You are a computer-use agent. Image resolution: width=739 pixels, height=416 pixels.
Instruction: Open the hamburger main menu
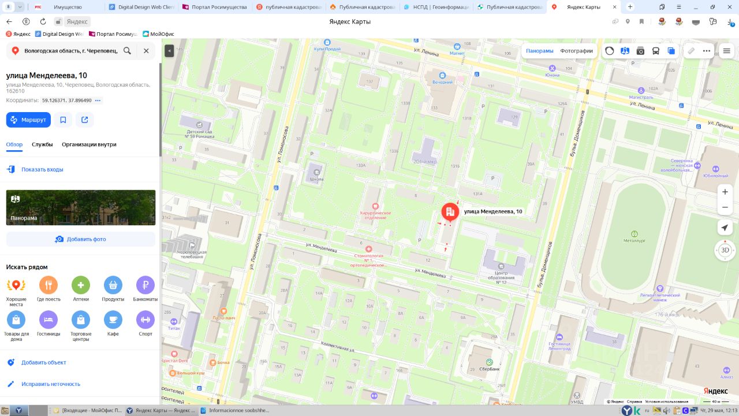click(x=727, y=51)
